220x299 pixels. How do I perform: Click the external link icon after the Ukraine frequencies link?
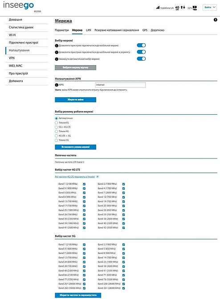pos(97,177)
